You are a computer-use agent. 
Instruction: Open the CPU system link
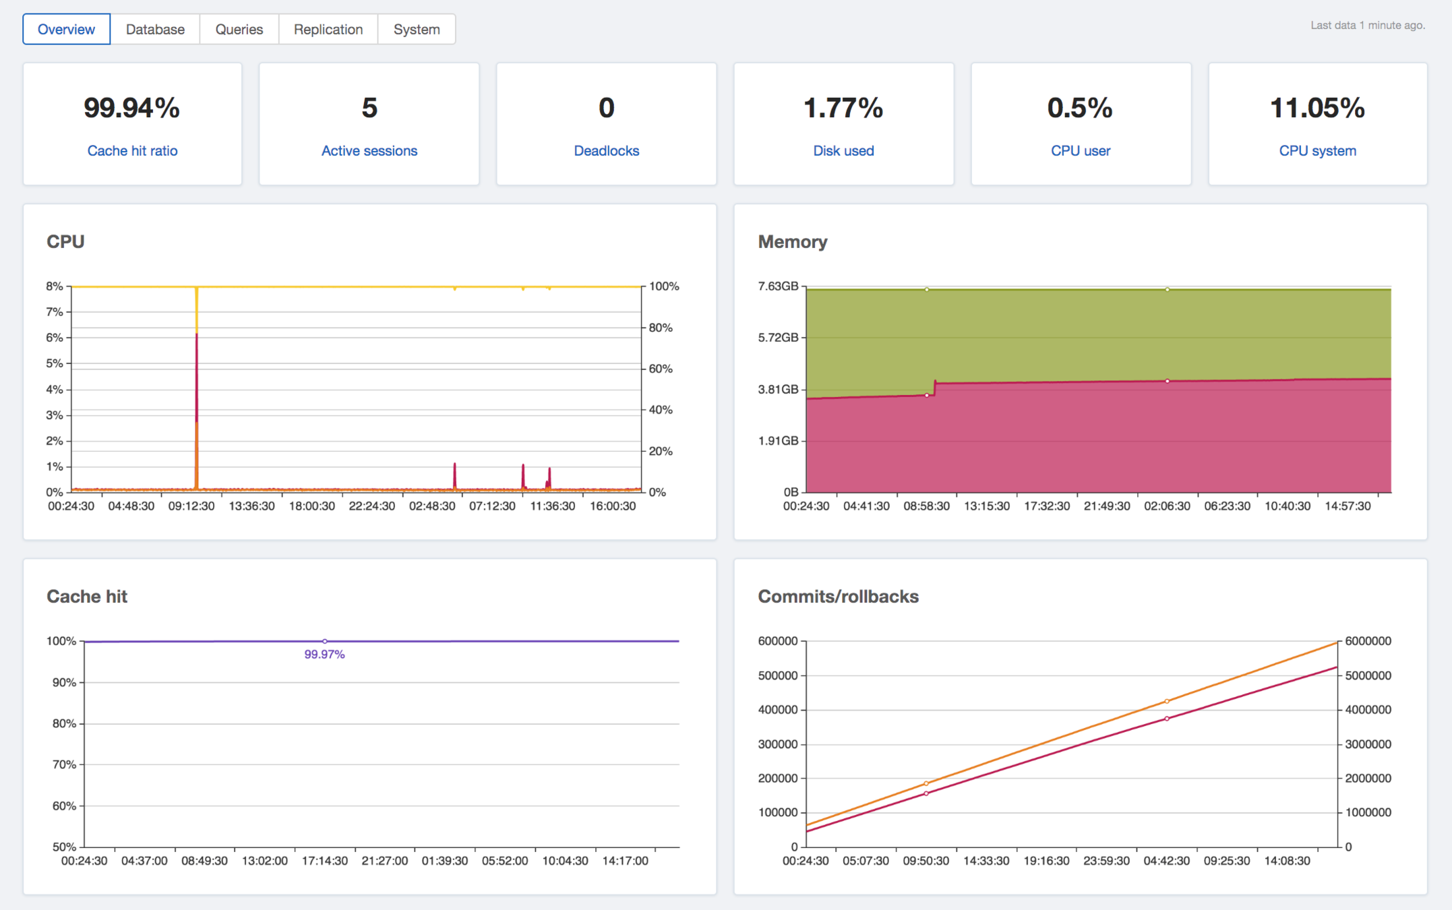coord(1317,150)
